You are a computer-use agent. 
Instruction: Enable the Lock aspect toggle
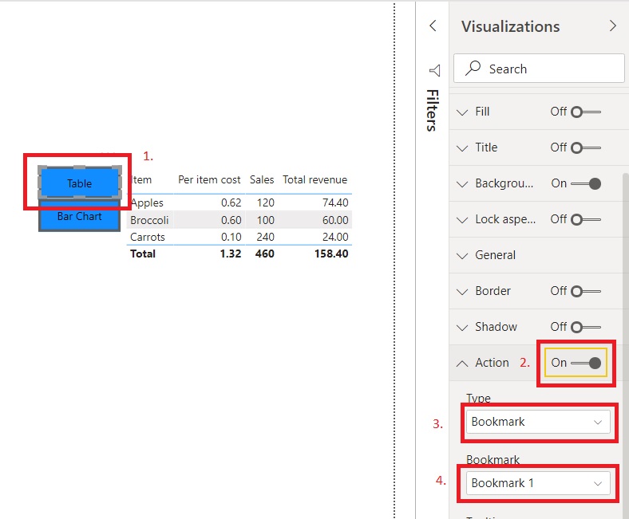(x=587, y=219)
